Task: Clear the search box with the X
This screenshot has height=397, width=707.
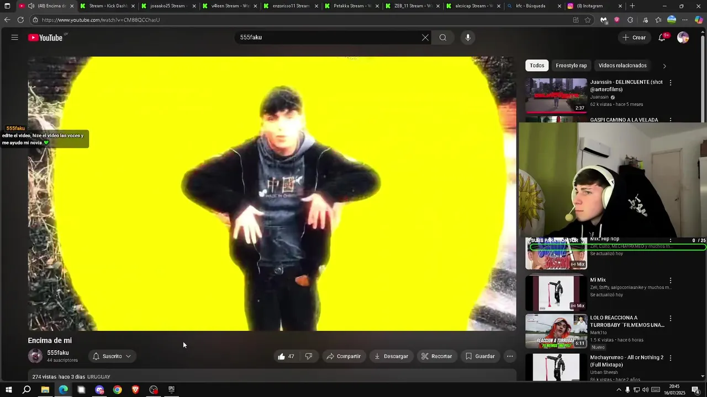Action: point(425,37)
